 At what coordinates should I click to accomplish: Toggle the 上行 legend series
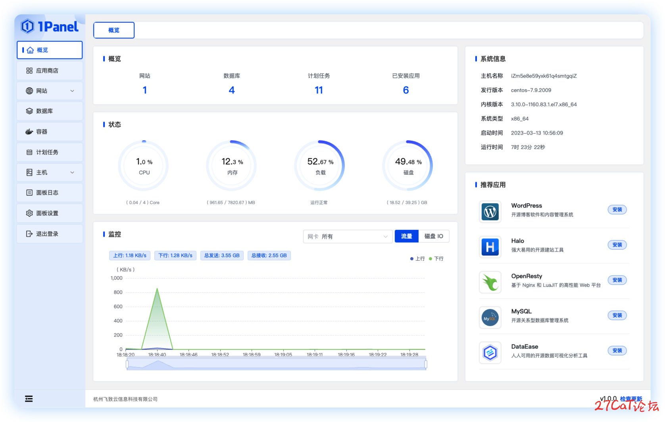click(x=417, y=259)
